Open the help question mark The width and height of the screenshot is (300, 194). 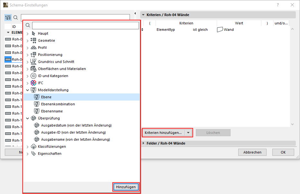[x=278, y=5]
